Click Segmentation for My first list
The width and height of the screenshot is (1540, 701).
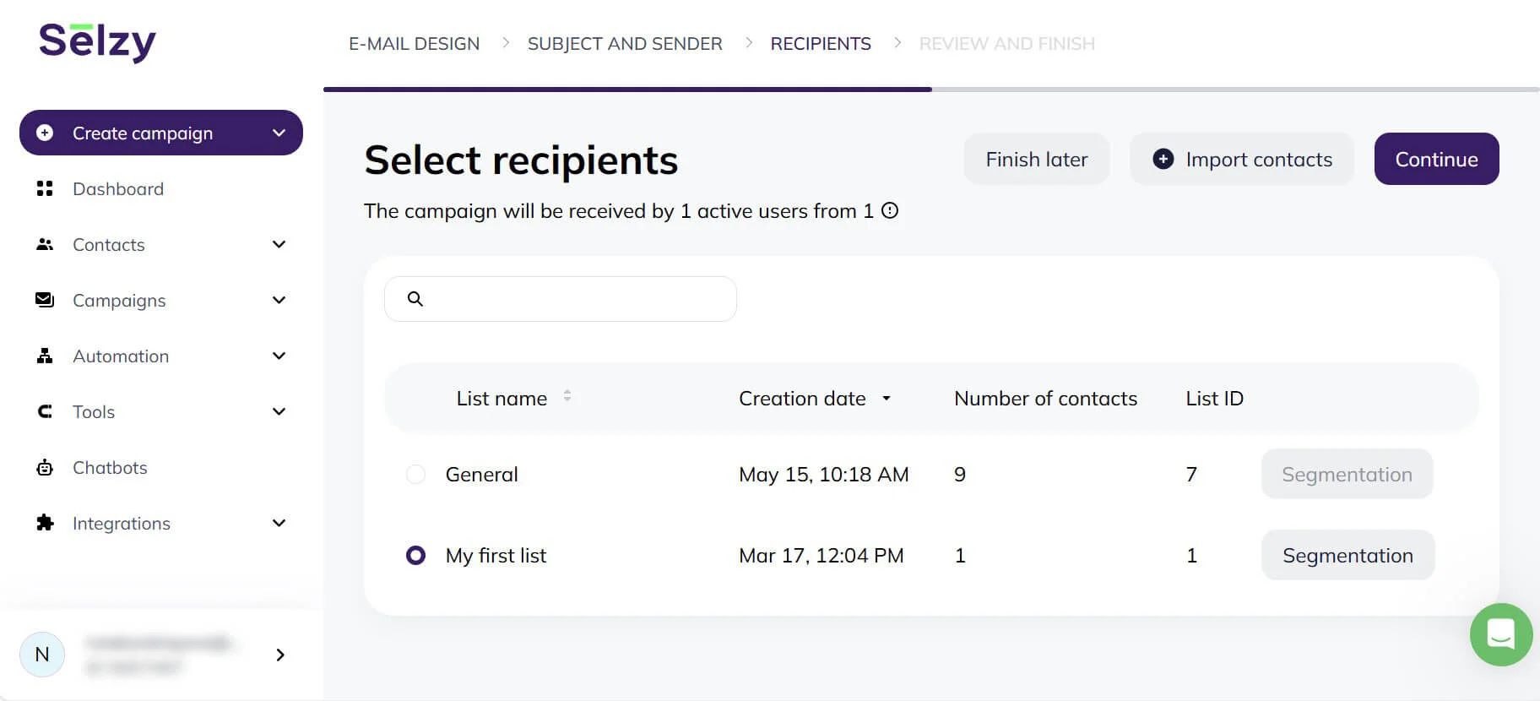click(1347, 555)
